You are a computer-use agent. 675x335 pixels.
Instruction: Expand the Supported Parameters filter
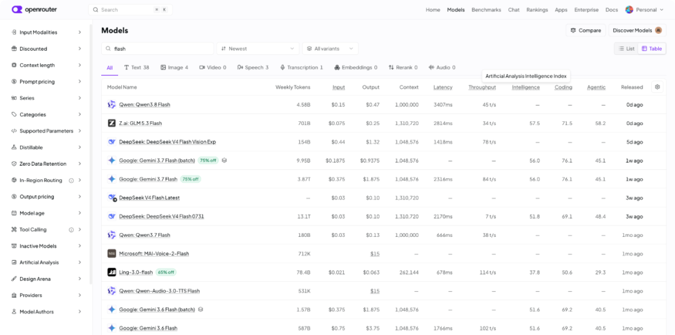[x=46, y=131]
